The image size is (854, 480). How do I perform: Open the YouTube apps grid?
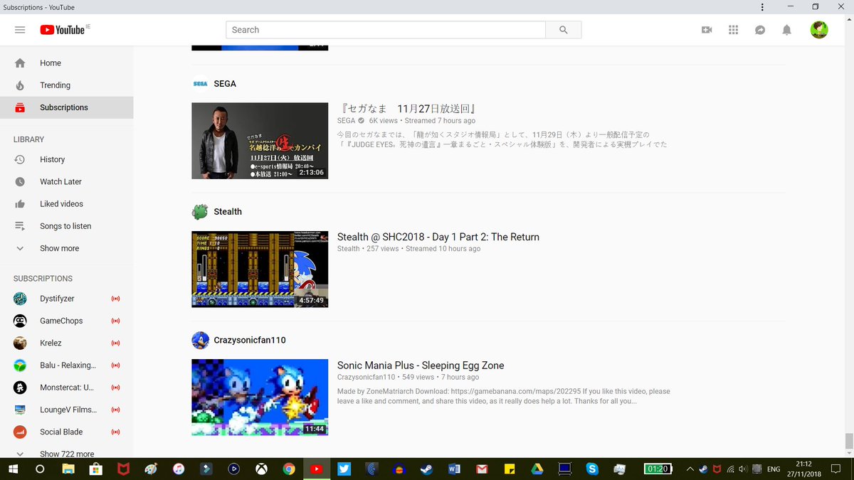point(734,30)
